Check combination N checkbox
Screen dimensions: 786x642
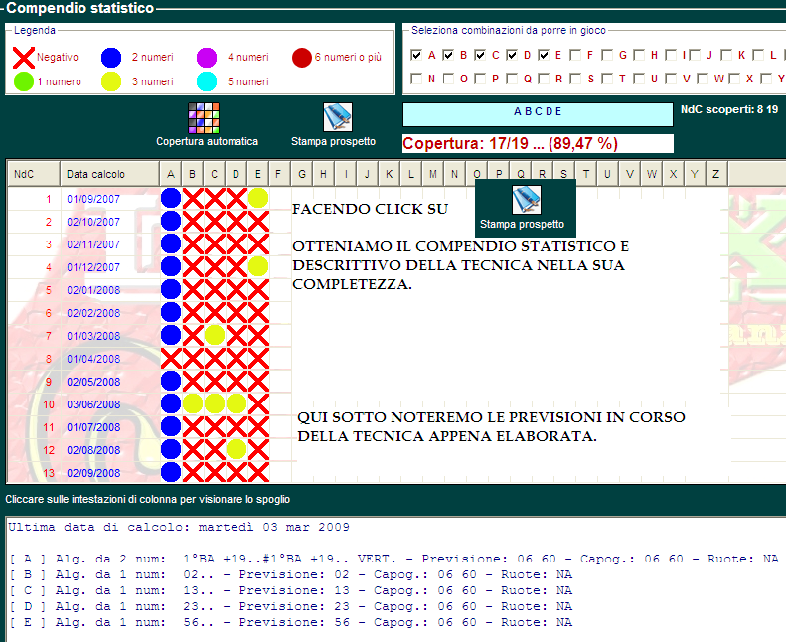(x=416, y=79)
